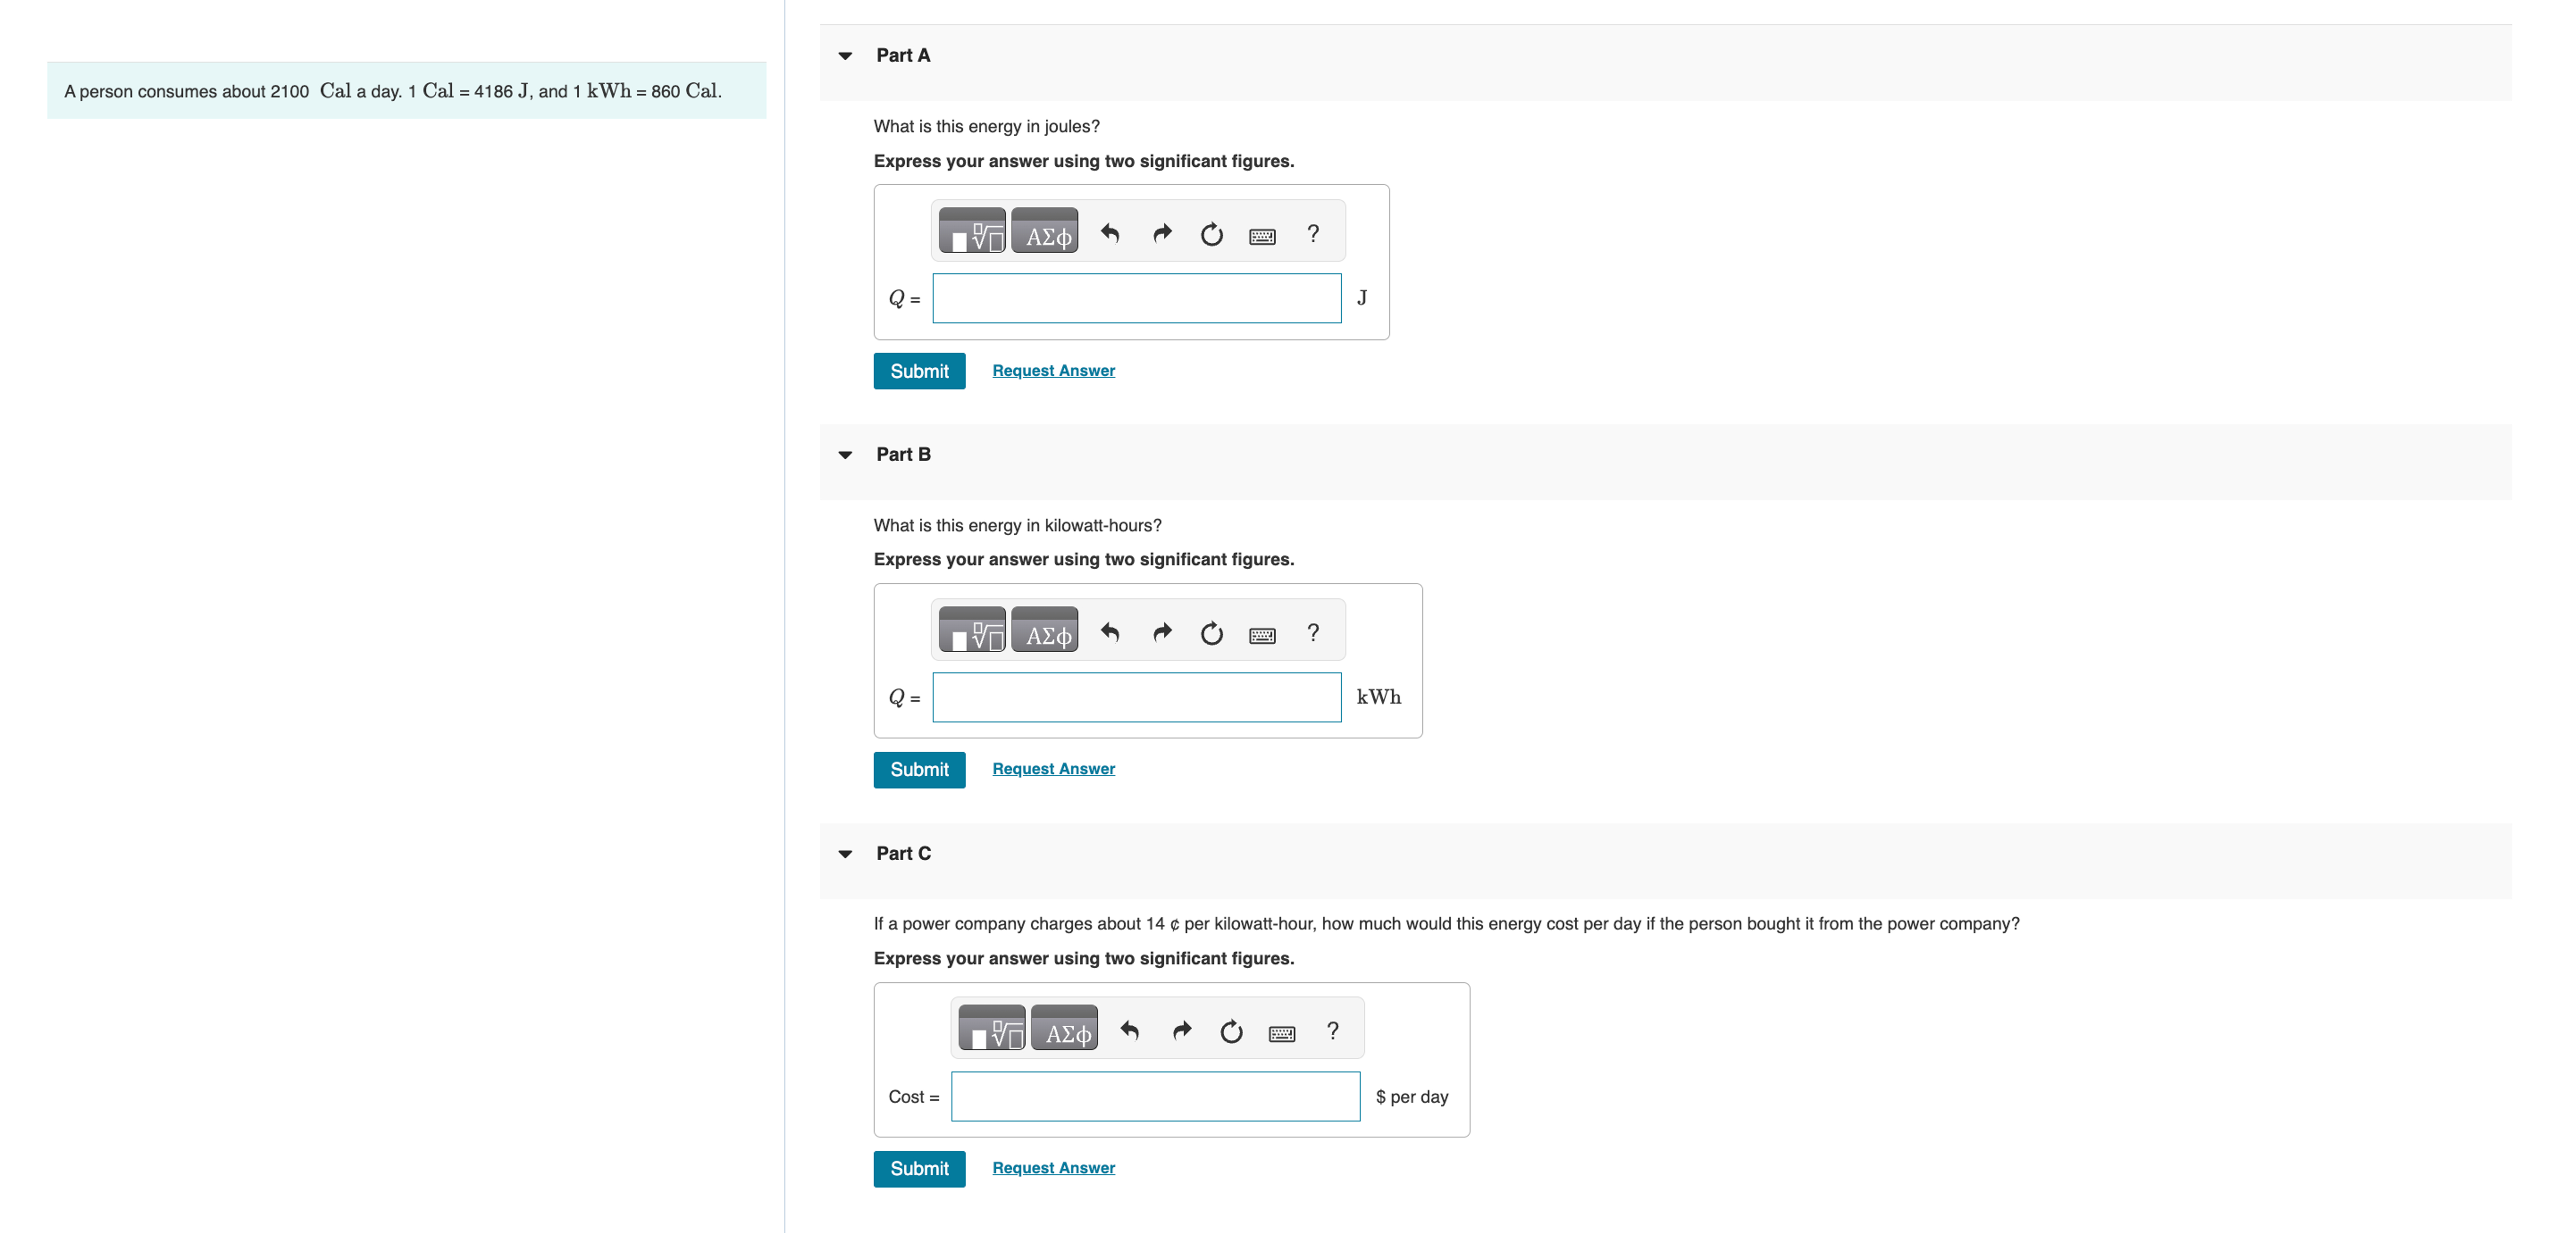Submit the Part B answer

coord(920,770)
